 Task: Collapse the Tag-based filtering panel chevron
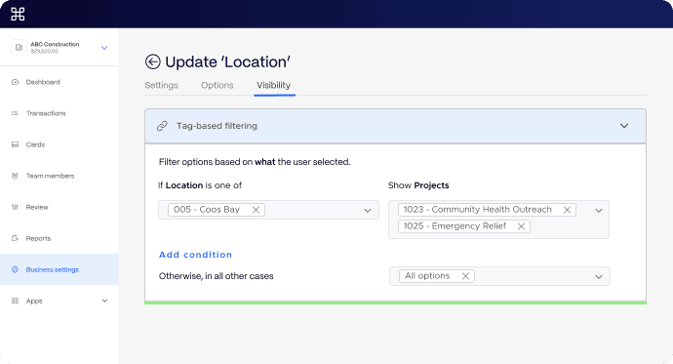(624, 126)
